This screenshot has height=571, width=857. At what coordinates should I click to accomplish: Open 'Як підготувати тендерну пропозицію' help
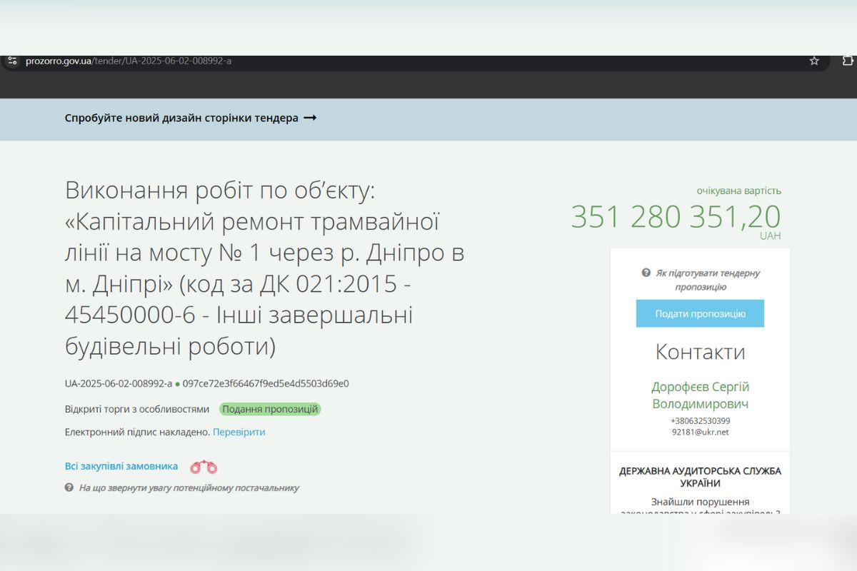click(x=707, y=280)
